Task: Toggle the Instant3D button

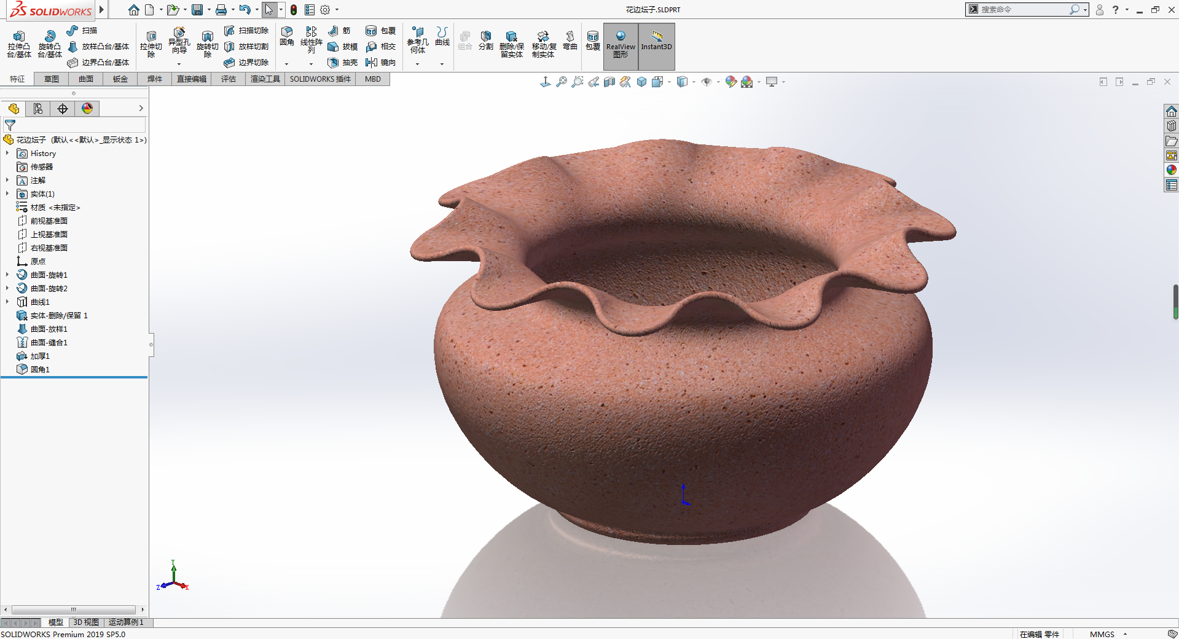Action: click(x=657, y=46)
